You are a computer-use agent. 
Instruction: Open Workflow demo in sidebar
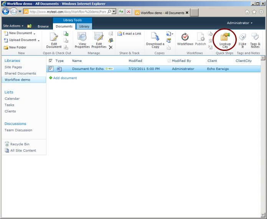[17, 79]
